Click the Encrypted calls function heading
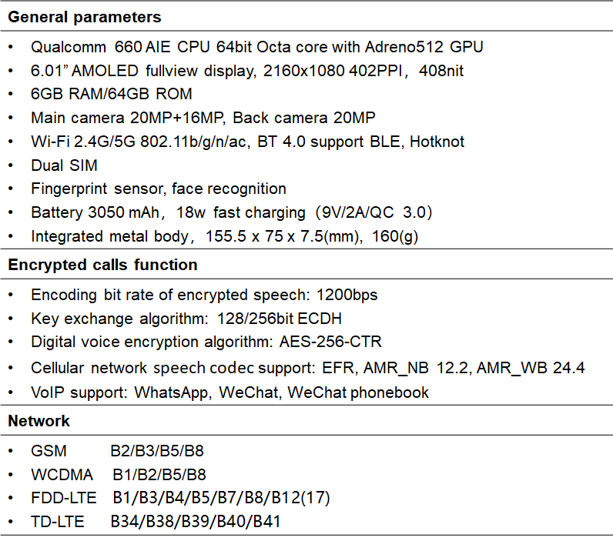The height and width of the screenshot is (541, 613). coord(102,265)
